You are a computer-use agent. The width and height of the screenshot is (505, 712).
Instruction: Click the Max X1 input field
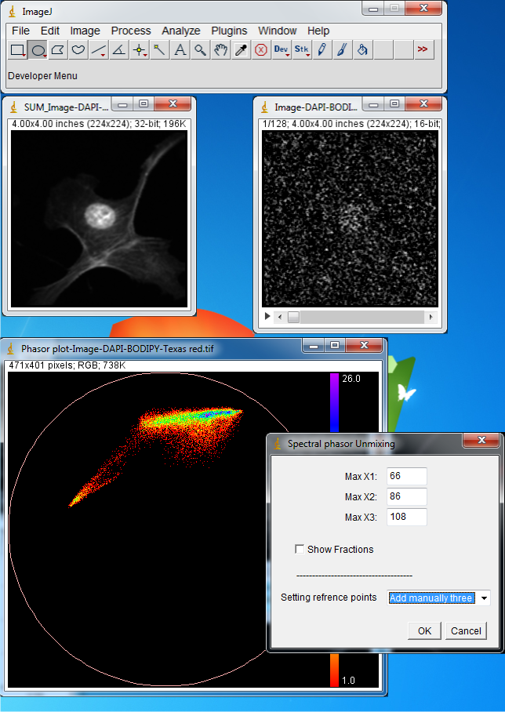point(407,476)
